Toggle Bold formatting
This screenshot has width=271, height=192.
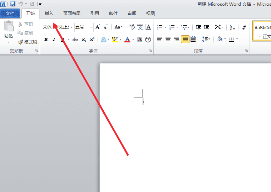point(46,40)
